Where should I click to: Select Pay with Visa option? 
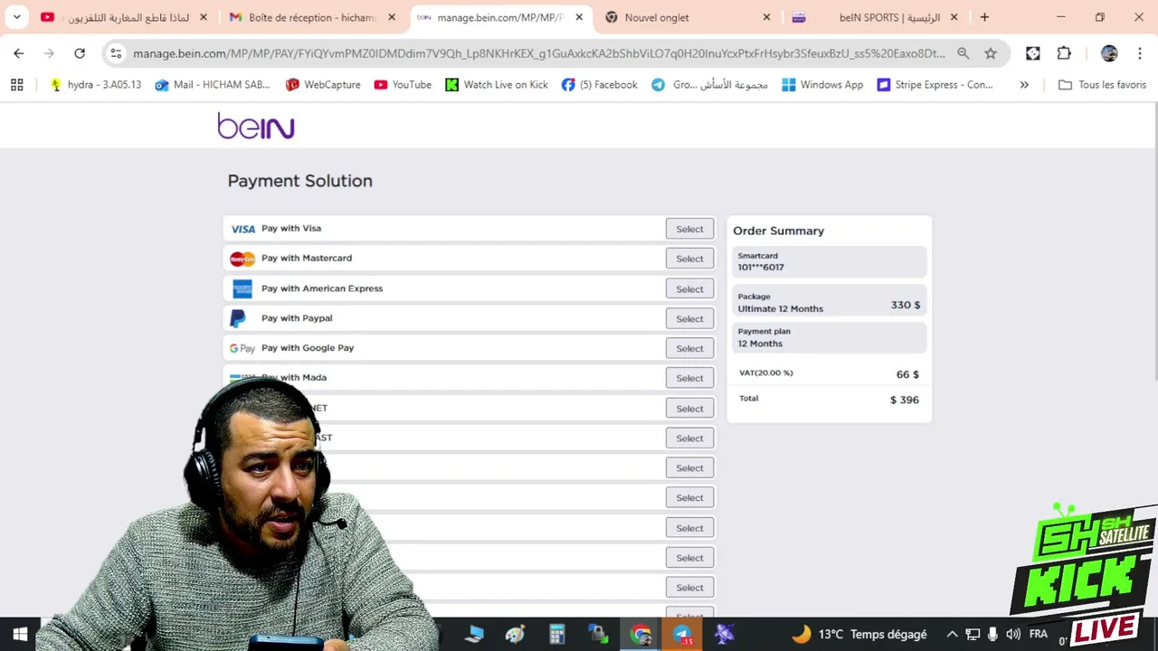(x=689, y=229)
